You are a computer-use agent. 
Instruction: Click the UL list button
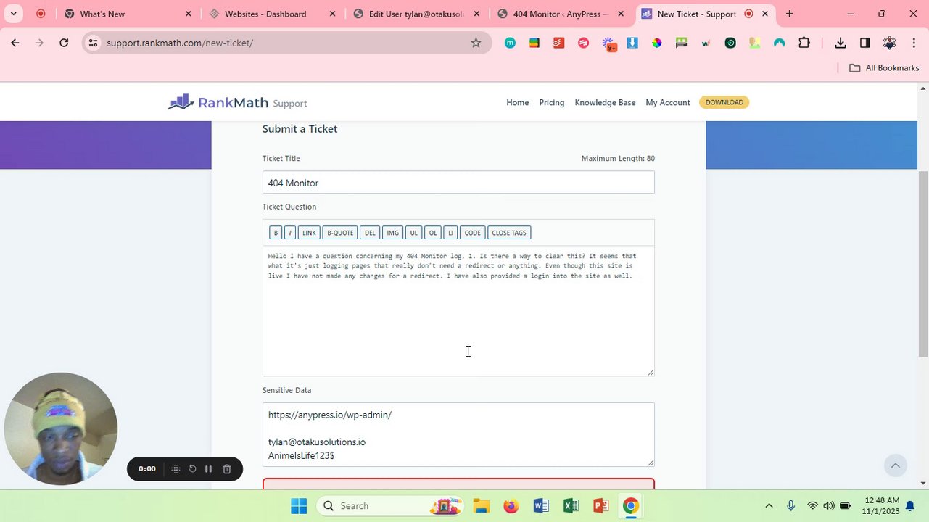(413, 233)
